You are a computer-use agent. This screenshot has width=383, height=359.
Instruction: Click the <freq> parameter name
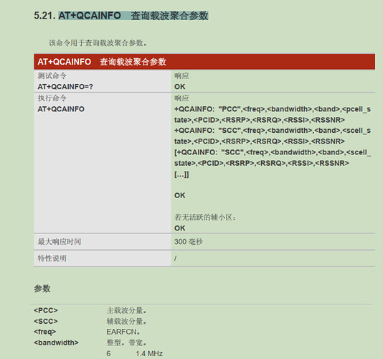coord(45,332)
